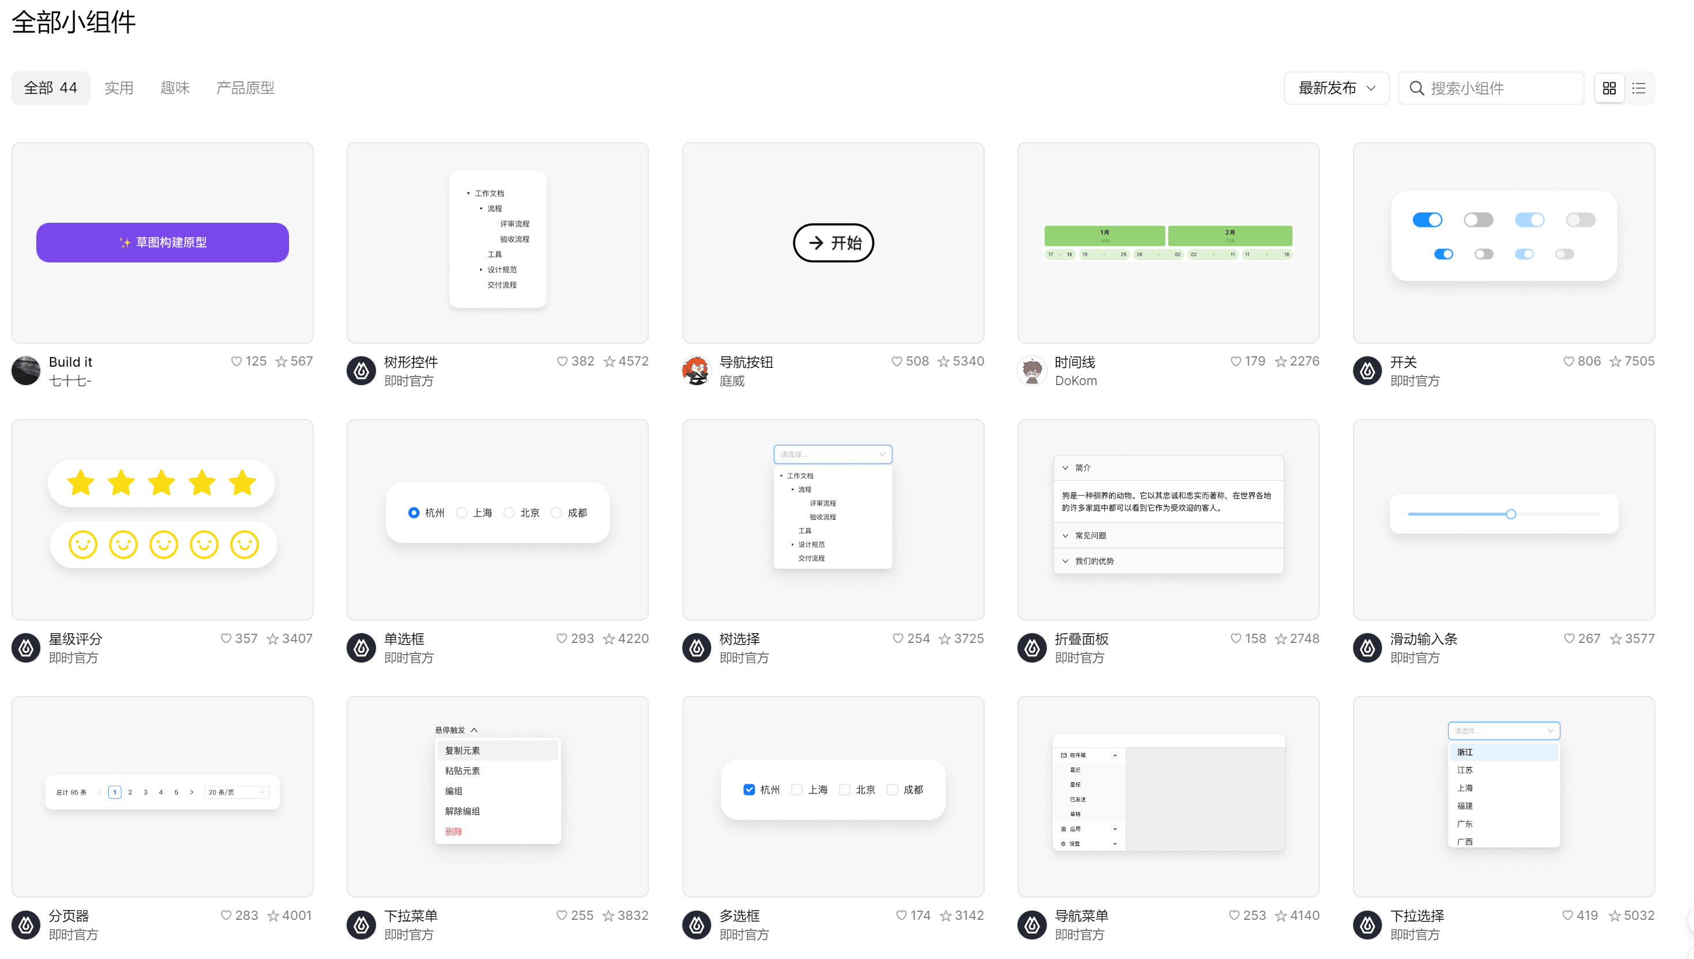Click the 开始 navigation button
Screen dimensions: 1694x959
833,243
